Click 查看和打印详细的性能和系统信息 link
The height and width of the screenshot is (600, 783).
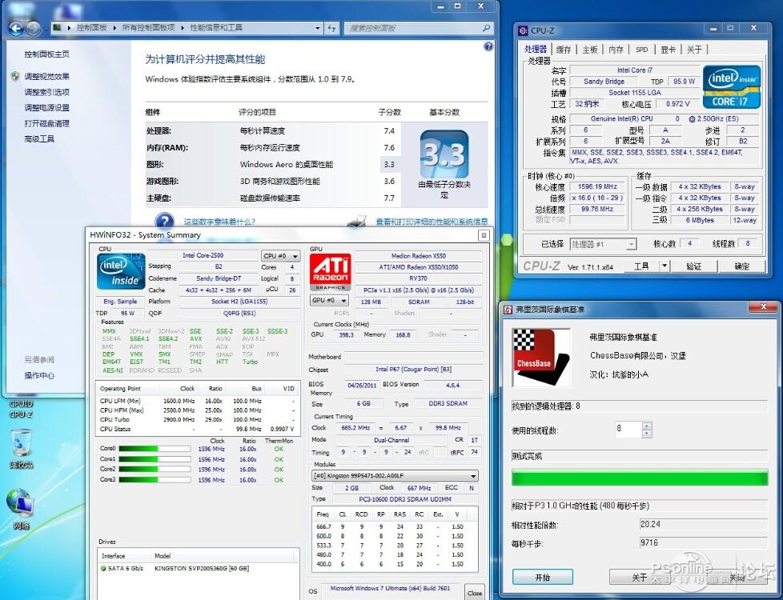pos(432,222)
